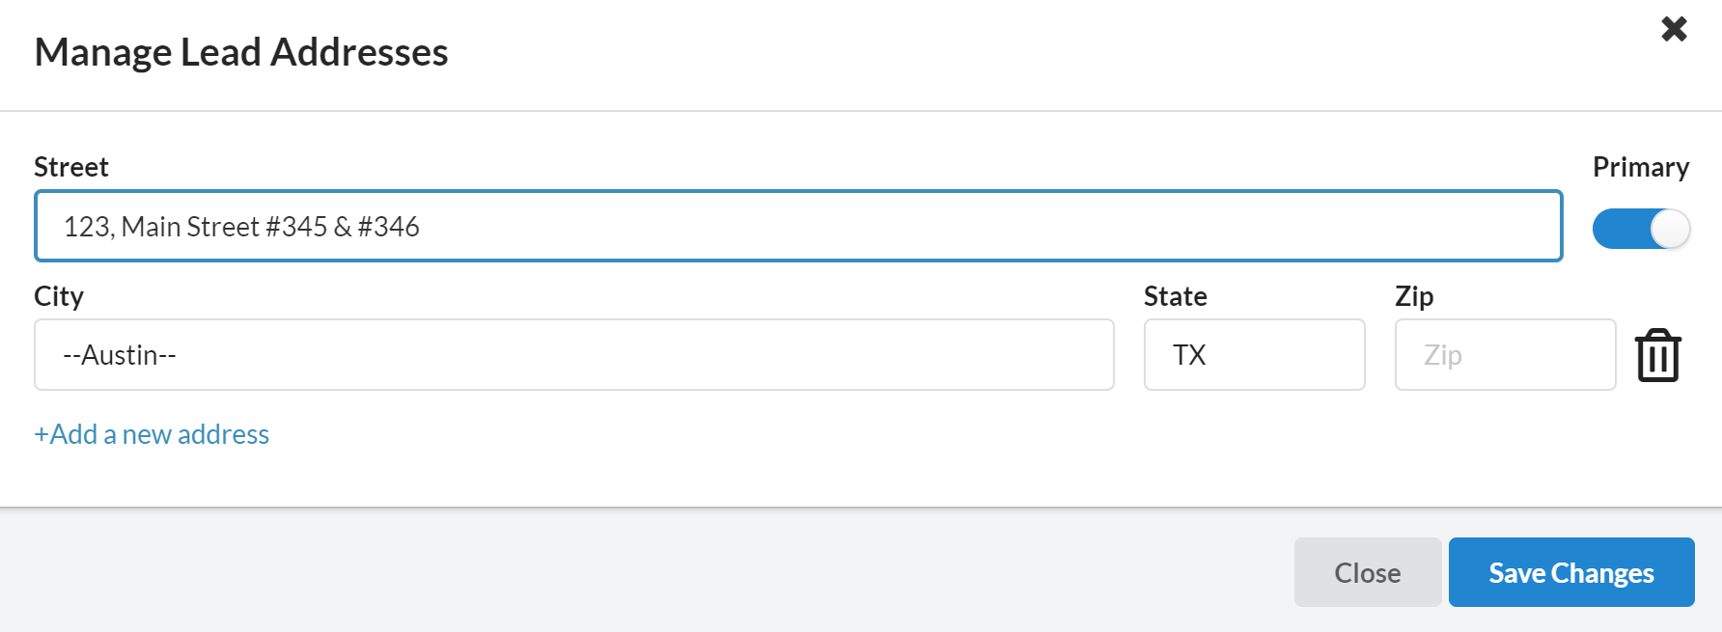This screenshot has width=1722, height=632.
Task: Click the State field label
Action: [x=1175, y=296]
